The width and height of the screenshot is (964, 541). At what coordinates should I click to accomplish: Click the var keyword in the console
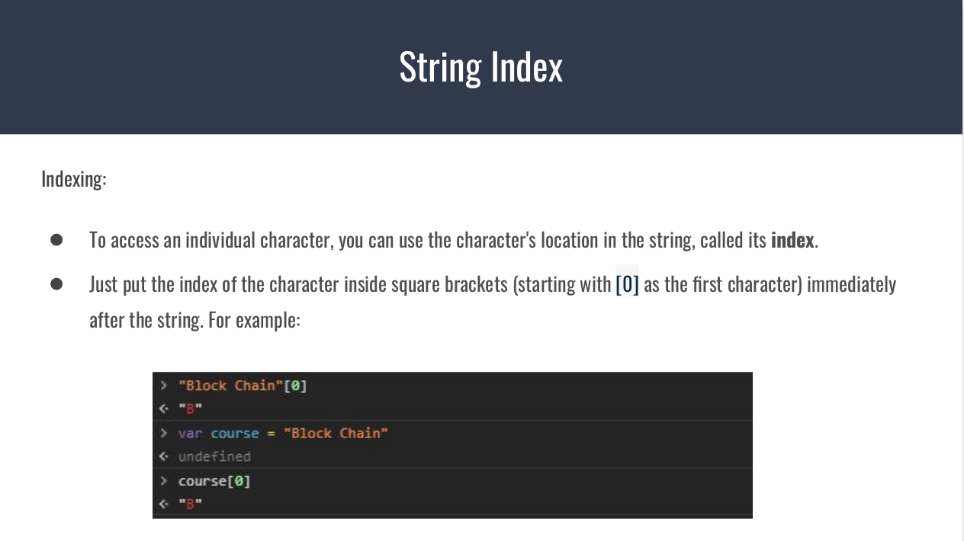tap(190, 433)
